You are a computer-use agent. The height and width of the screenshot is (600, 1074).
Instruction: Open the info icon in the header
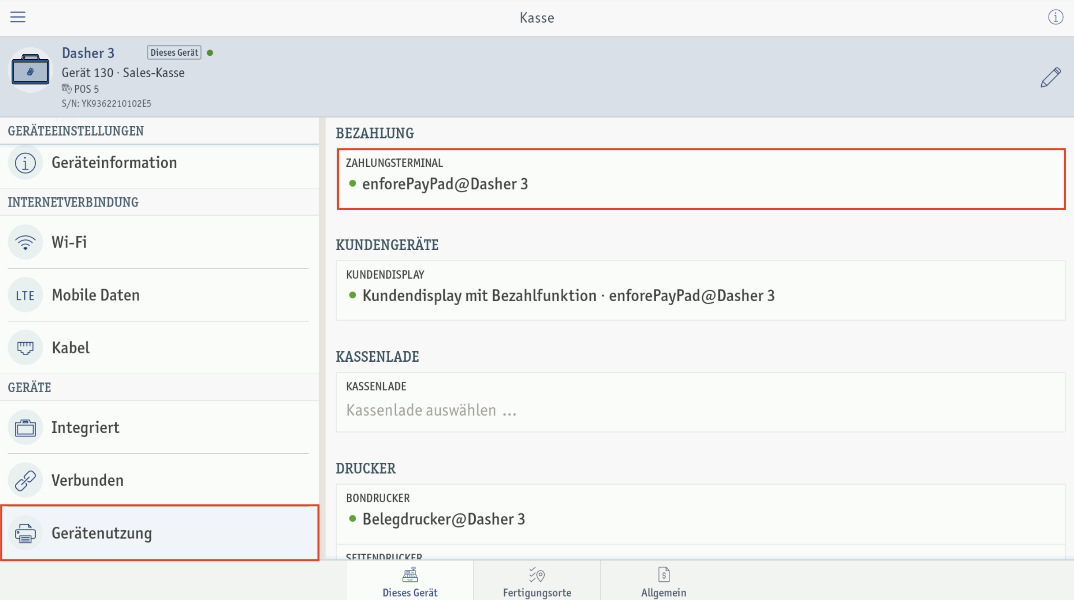click(1055, 17)
